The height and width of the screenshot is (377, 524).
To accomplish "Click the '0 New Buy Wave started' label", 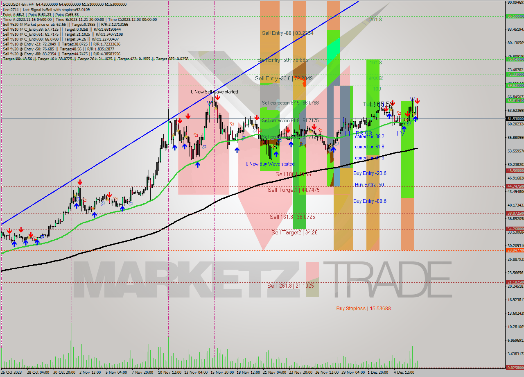I will click(x=270, y=164).
